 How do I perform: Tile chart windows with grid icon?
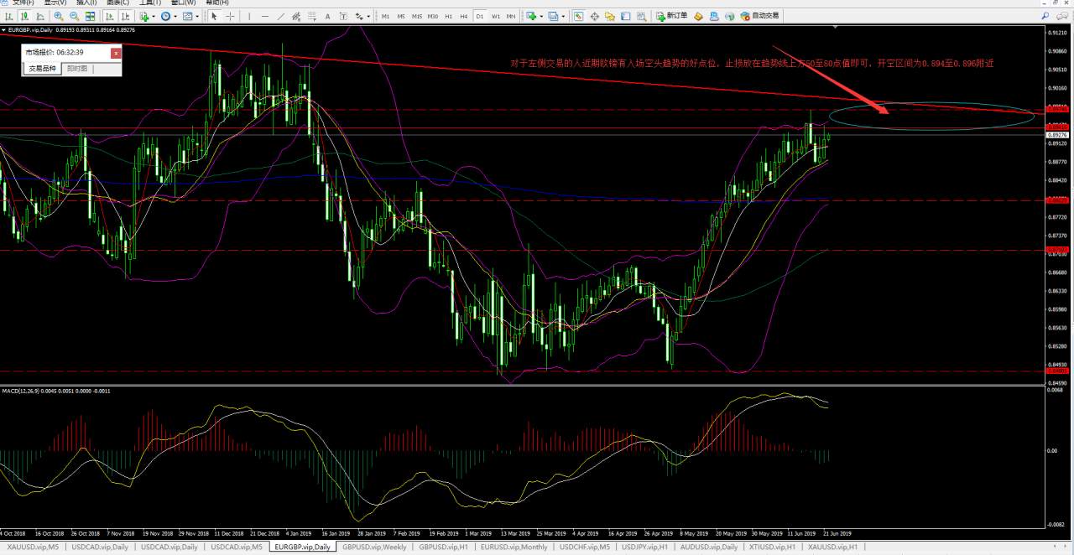pyautogui.click(x=90, y=16)
